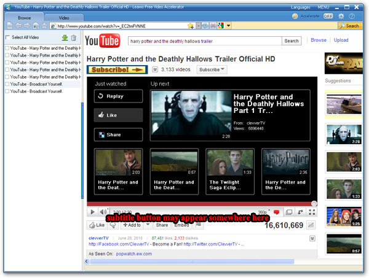Expand the video description chevron
The height and width of the screenshot is (278, 369).
click(x=312, y=238)
